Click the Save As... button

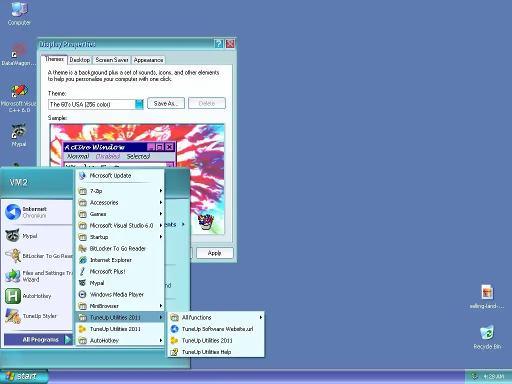[x=166, y=103]
